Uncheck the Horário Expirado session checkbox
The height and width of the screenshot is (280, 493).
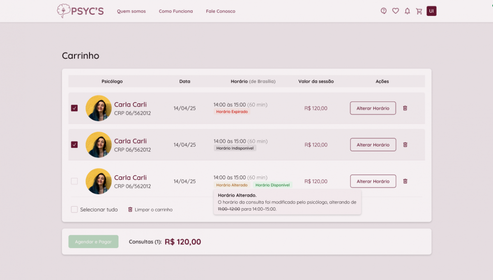click(x=74, y=108)
